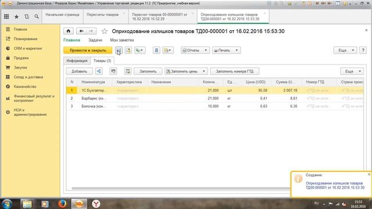Go back with the left arrow

pyautogui.click(x=81, y=31)
